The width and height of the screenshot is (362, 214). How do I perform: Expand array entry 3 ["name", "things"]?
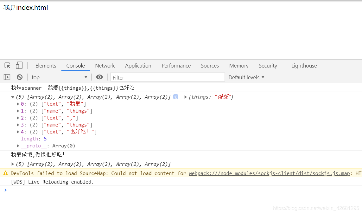pyautogui.click(x=18, y=125)
